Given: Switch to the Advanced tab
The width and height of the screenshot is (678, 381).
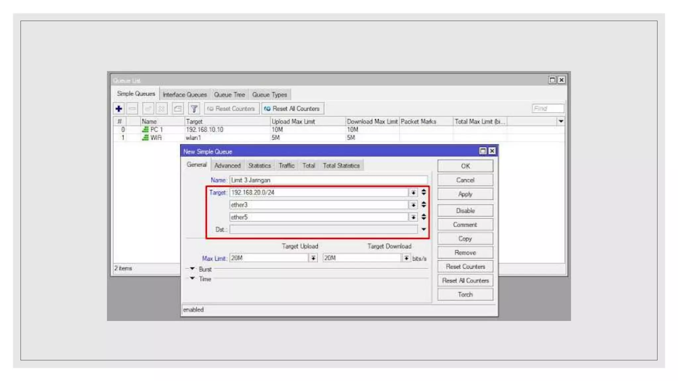Looking at the screenshot, I should (x=227, y=166).
